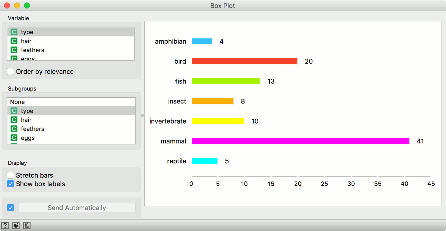Click the panel splitter handle beside the plot
Viewport: 446px width, 231px height.
[x=143, y=116]
